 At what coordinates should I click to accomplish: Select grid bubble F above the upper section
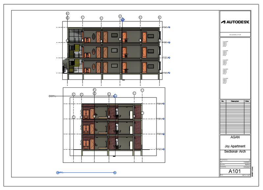(x=83, y=17)
